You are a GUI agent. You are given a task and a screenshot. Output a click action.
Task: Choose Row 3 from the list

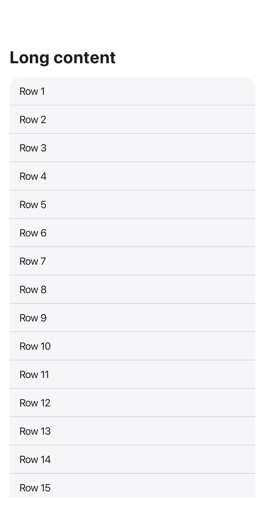point(132,148)
